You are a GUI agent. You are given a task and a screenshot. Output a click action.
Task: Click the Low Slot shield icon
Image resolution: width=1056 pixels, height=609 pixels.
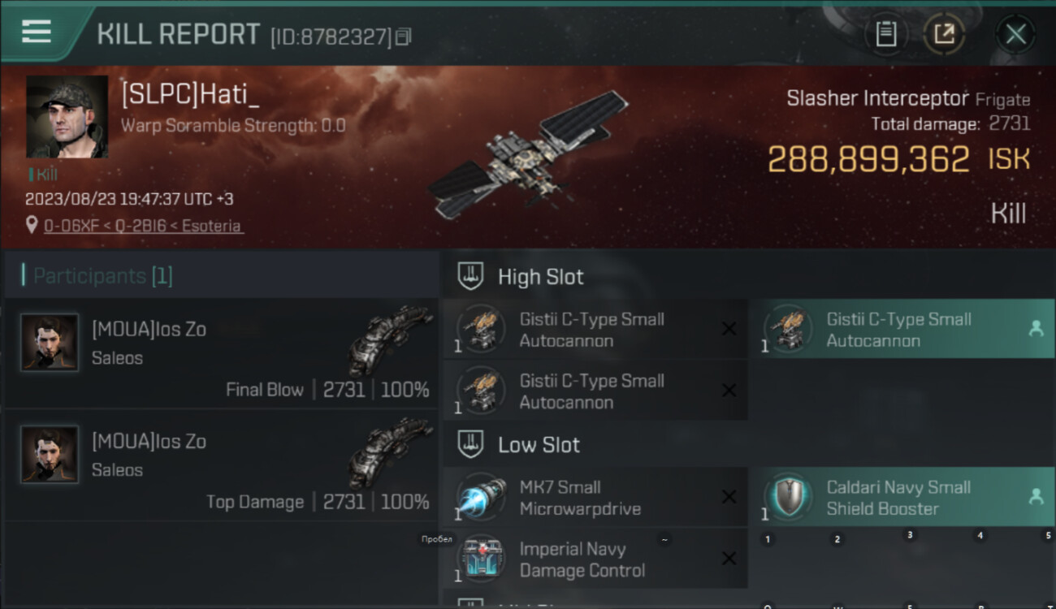click(470, 444)
